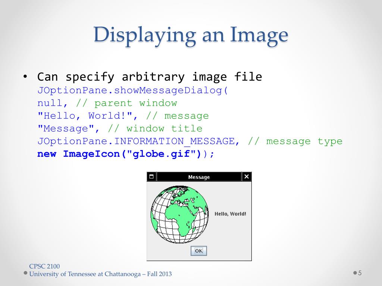Click the Message title bar text
382x286 pixels.
click(199, 177)
